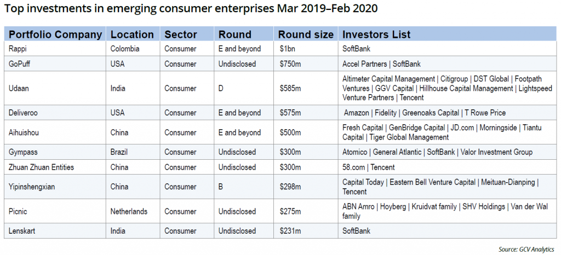Click the Portfolio Company column header
561x255 pixels.
tap(55, 34)
